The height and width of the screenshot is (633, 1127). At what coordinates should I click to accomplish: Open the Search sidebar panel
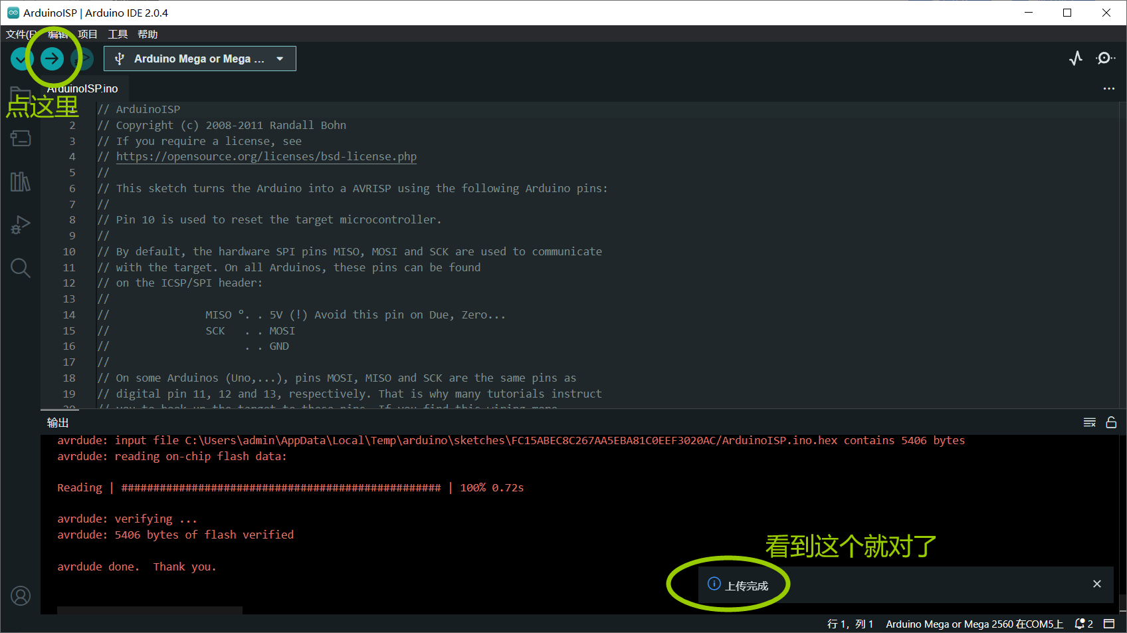click(21, 268)
